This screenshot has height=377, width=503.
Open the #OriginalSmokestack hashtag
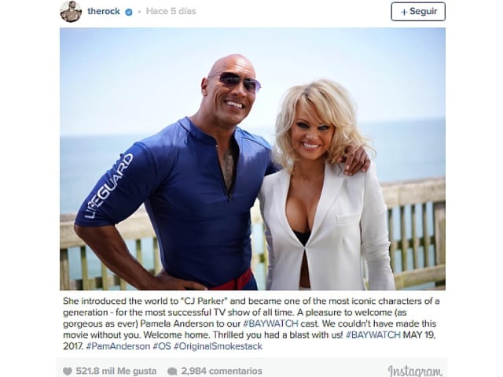point(218,346)
